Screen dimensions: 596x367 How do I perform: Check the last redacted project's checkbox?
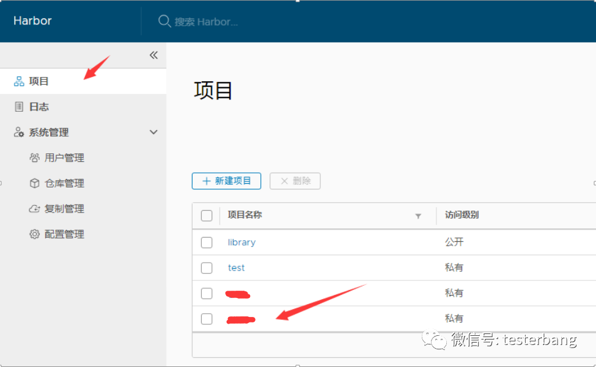click(x=207, y=319)
